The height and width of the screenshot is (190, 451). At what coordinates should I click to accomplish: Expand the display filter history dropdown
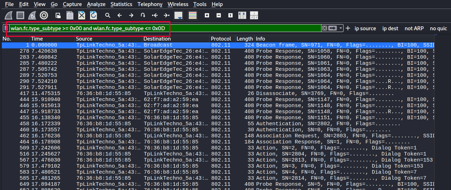(x=341, y=28)
